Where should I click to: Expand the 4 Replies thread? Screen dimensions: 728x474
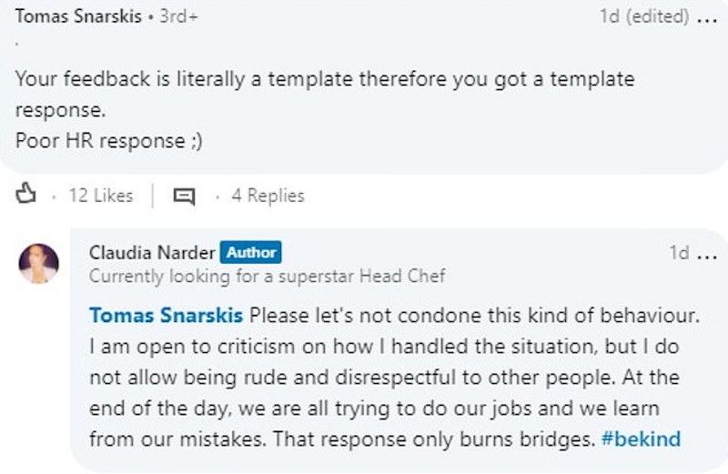268,196
